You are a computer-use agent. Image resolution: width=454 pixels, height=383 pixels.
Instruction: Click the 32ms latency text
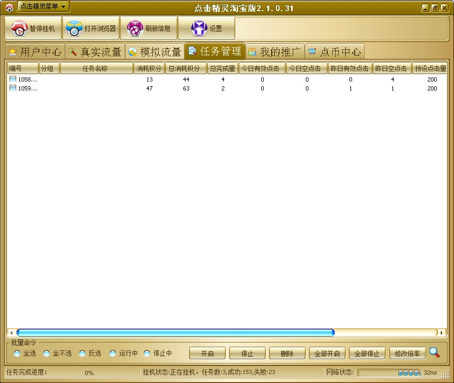pos(430,372)
